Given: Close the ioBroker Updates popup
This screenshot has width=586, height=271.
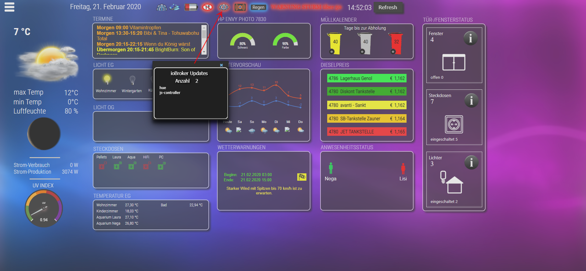Looking at the screenshot, I should [221, 65].
